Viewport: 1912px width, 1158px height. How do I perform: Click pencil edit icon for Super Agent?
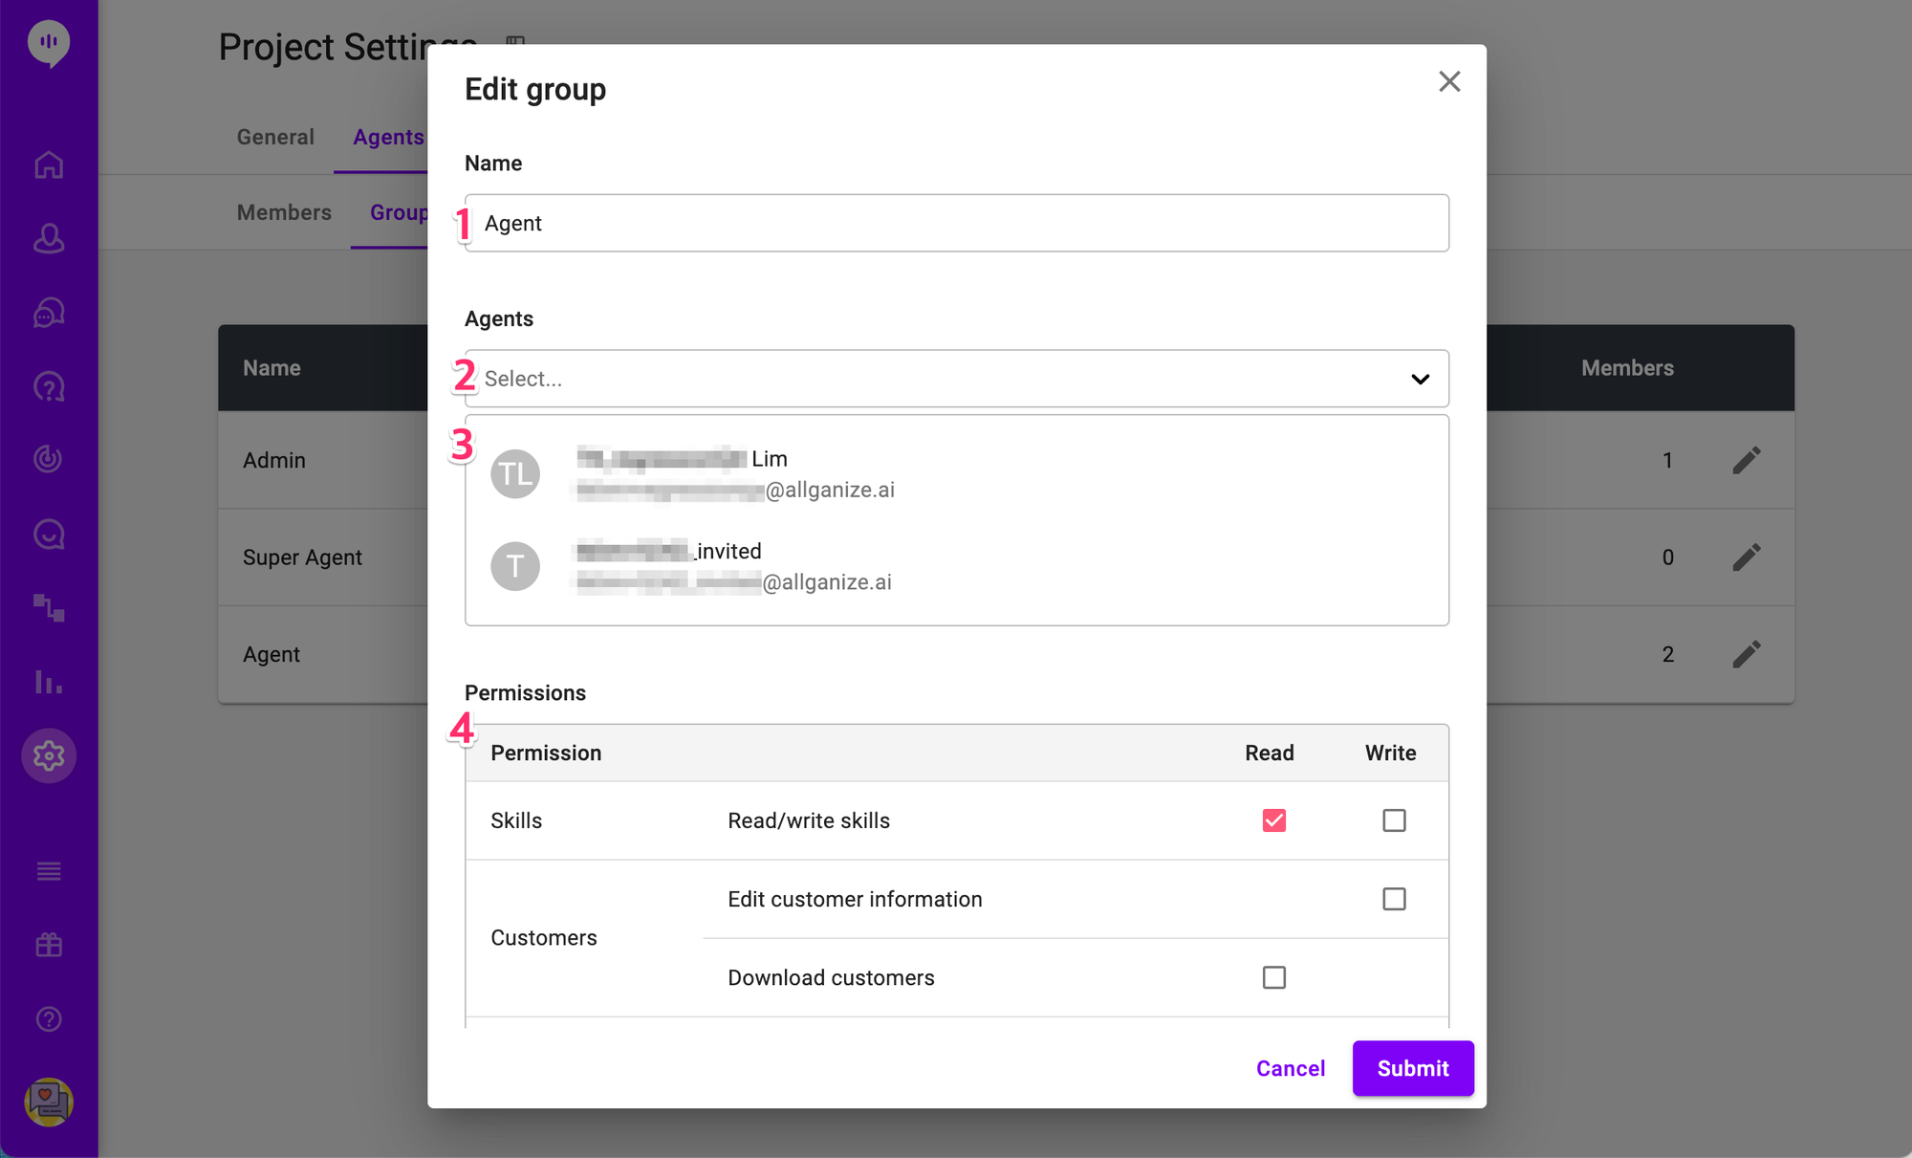[1746, 557]
